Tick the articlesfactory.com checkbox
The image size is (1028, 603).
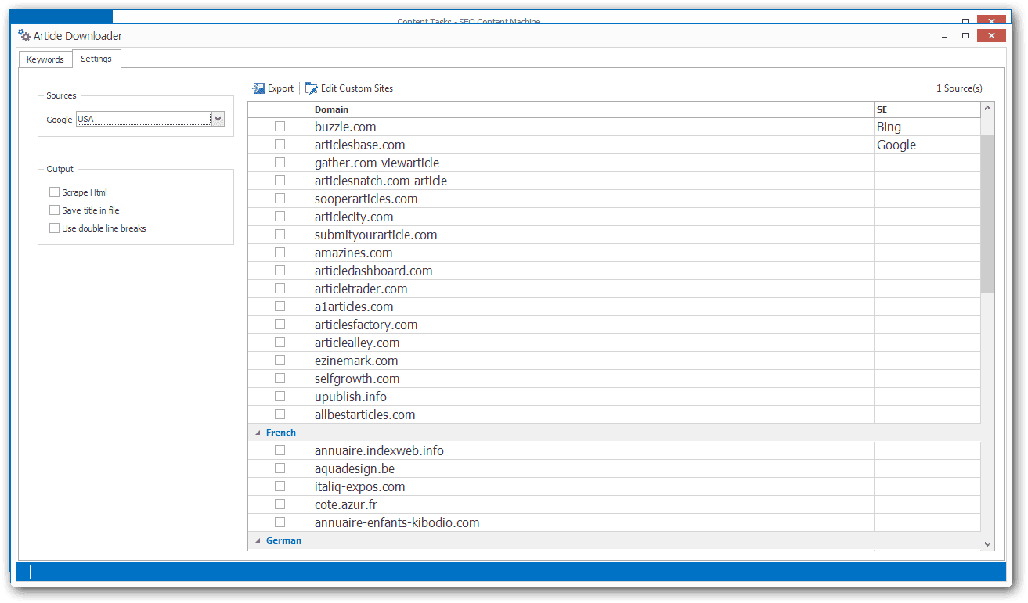pos(280,325)
